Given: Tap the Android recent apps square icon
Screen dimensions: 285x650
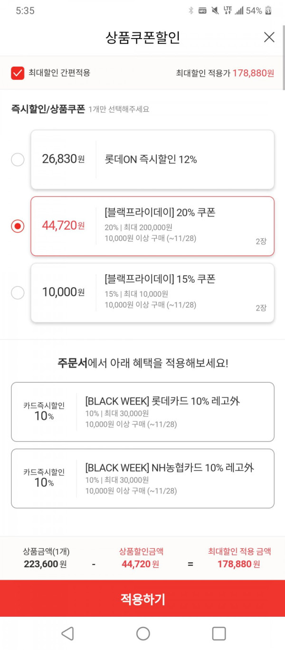Looking at the screenshot, I should 218,633.
